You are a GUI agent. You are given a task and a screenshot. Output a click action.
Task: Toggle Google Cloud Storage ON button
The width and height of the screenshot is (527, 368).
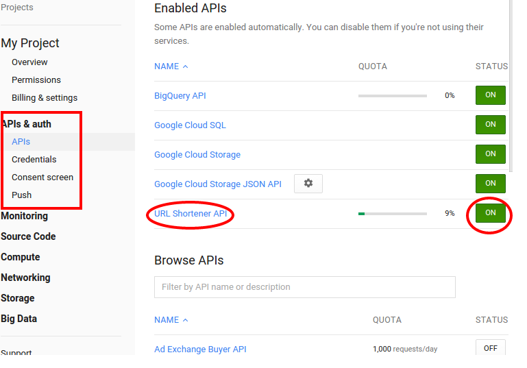[x=491, y=154]
